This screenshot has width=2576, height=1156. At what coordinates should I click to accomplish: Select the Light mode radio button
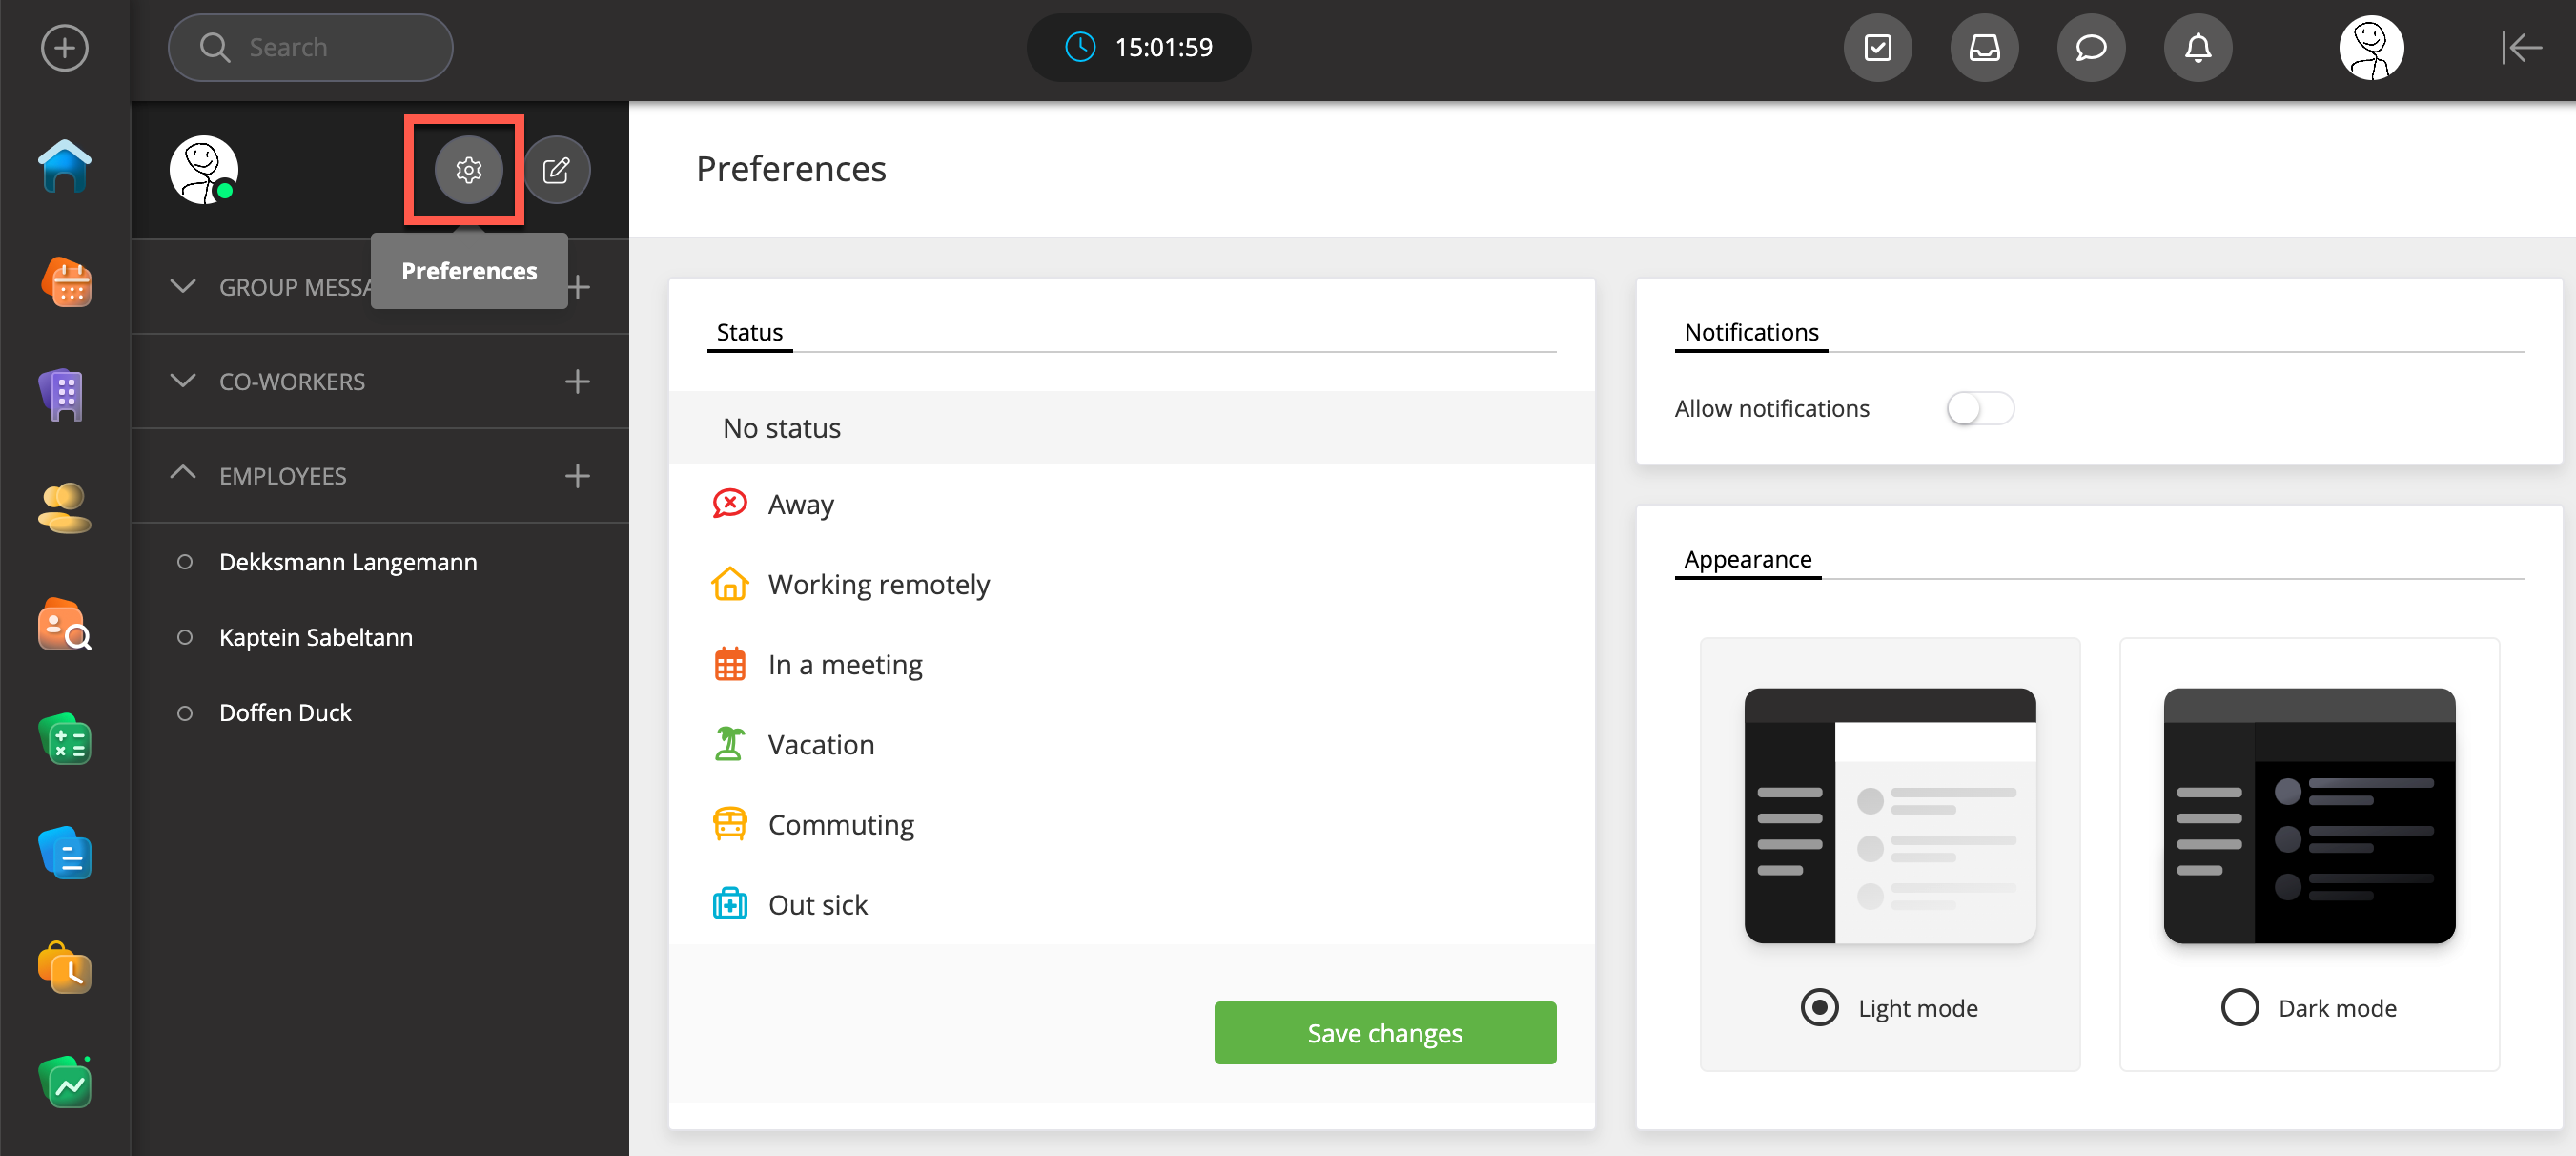(x=1819, y=1007)
